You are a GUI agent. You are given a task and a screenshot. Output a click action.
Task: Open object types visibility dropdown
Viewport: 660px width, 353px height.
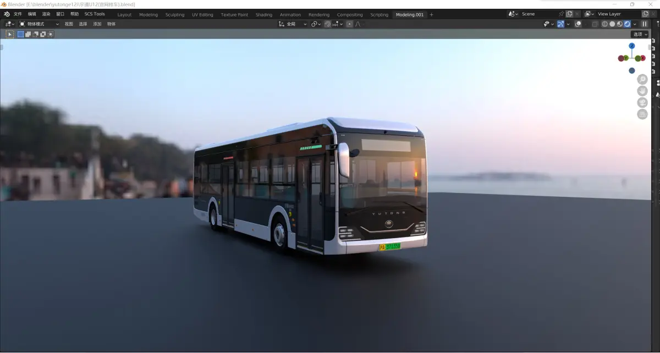(x=548, y=24)
